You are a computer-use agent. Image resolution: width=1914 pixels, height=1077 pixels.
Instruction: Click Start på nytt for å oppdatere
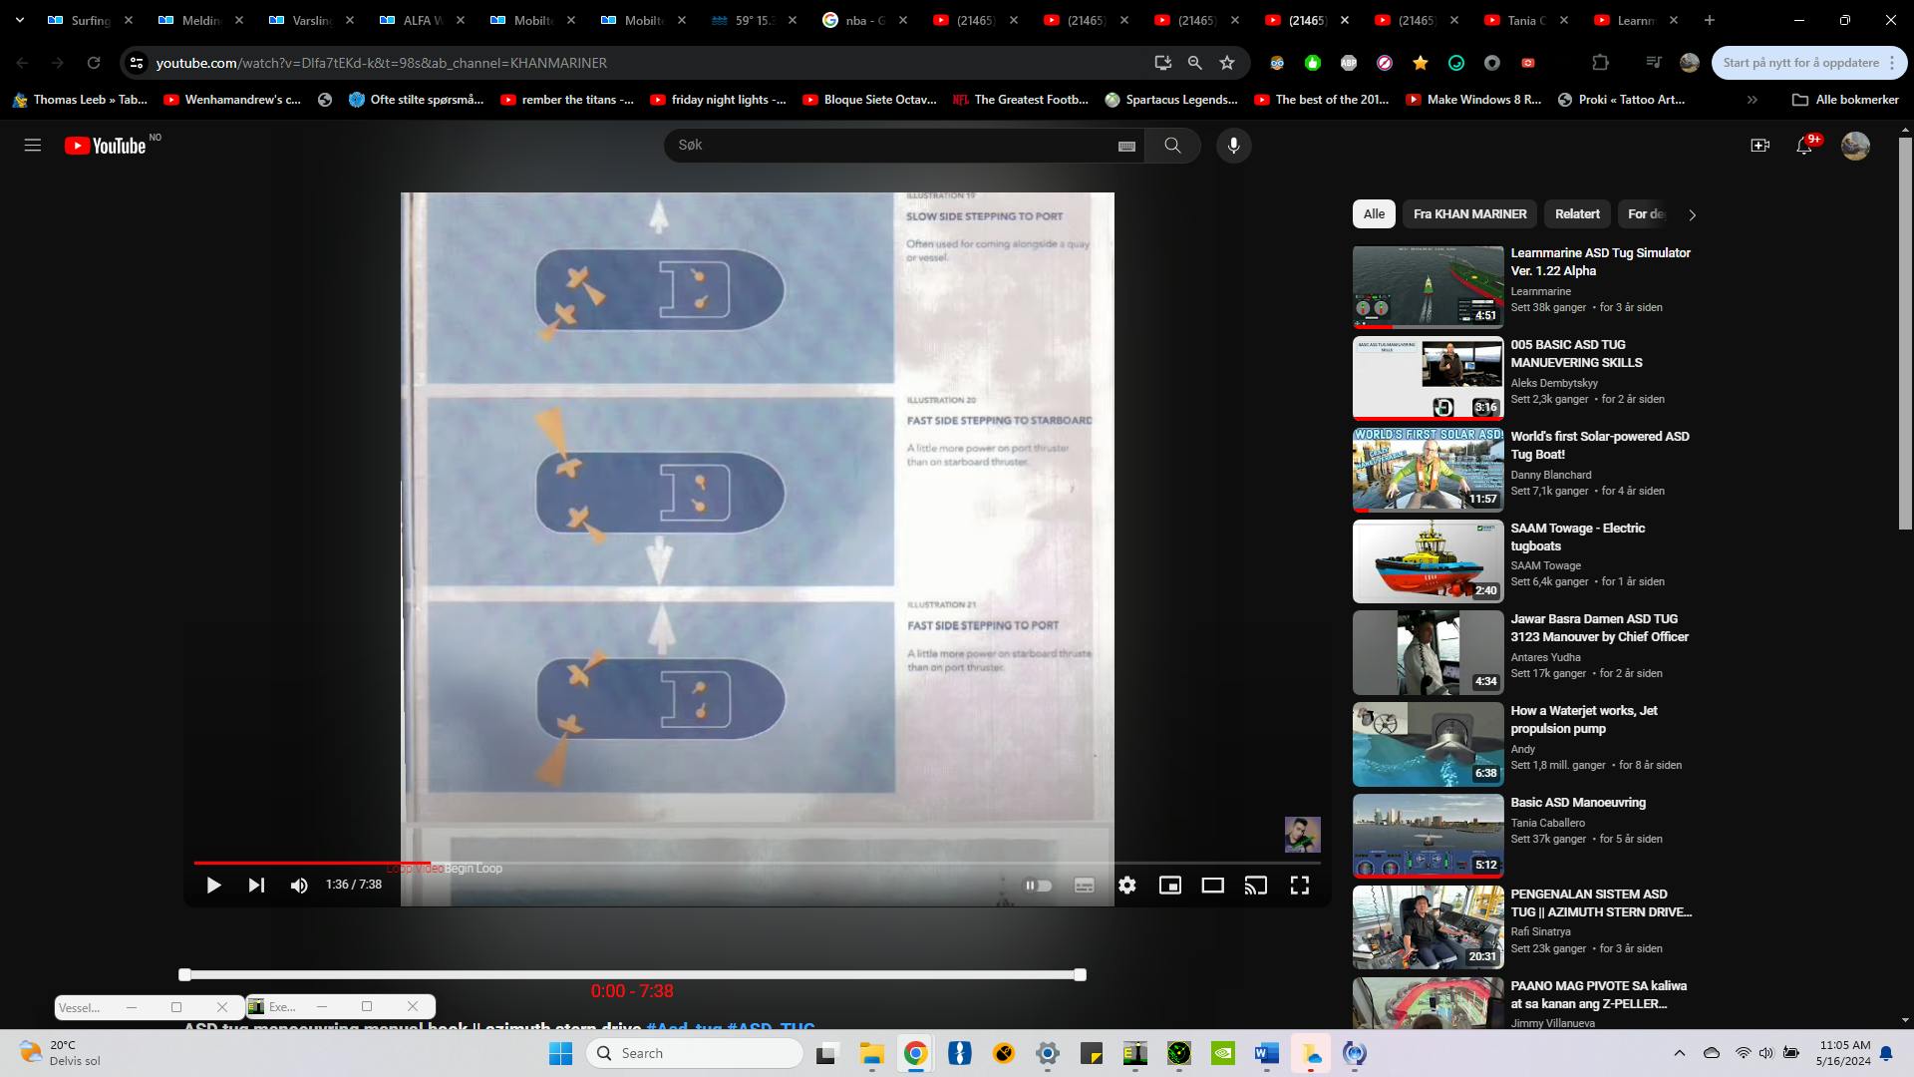pos(1799,63)
